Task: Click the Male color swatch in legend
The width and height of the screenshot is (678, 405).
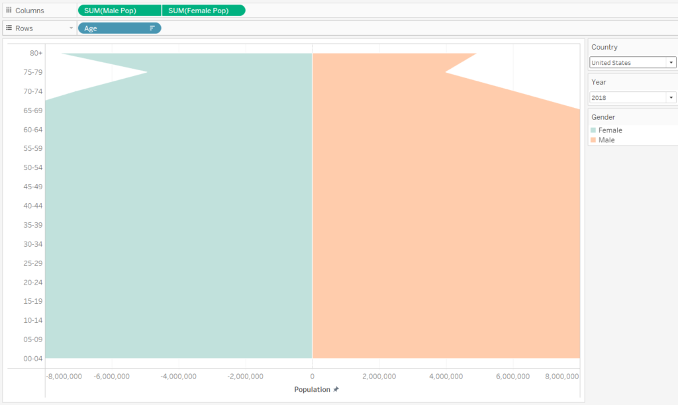Action: 593,140
